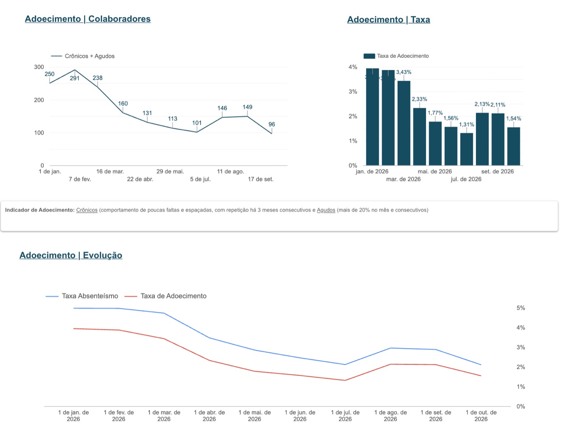578x432 pixels.
Task: Click the 29 de mai. x-axis label
Action: (x=170, y=171)
